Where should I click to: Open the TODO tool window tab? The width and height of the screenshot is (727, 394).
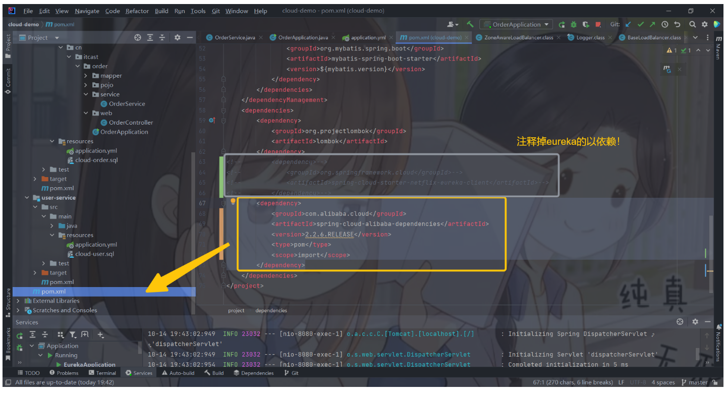pyautogui.click(x=28, y=373)
